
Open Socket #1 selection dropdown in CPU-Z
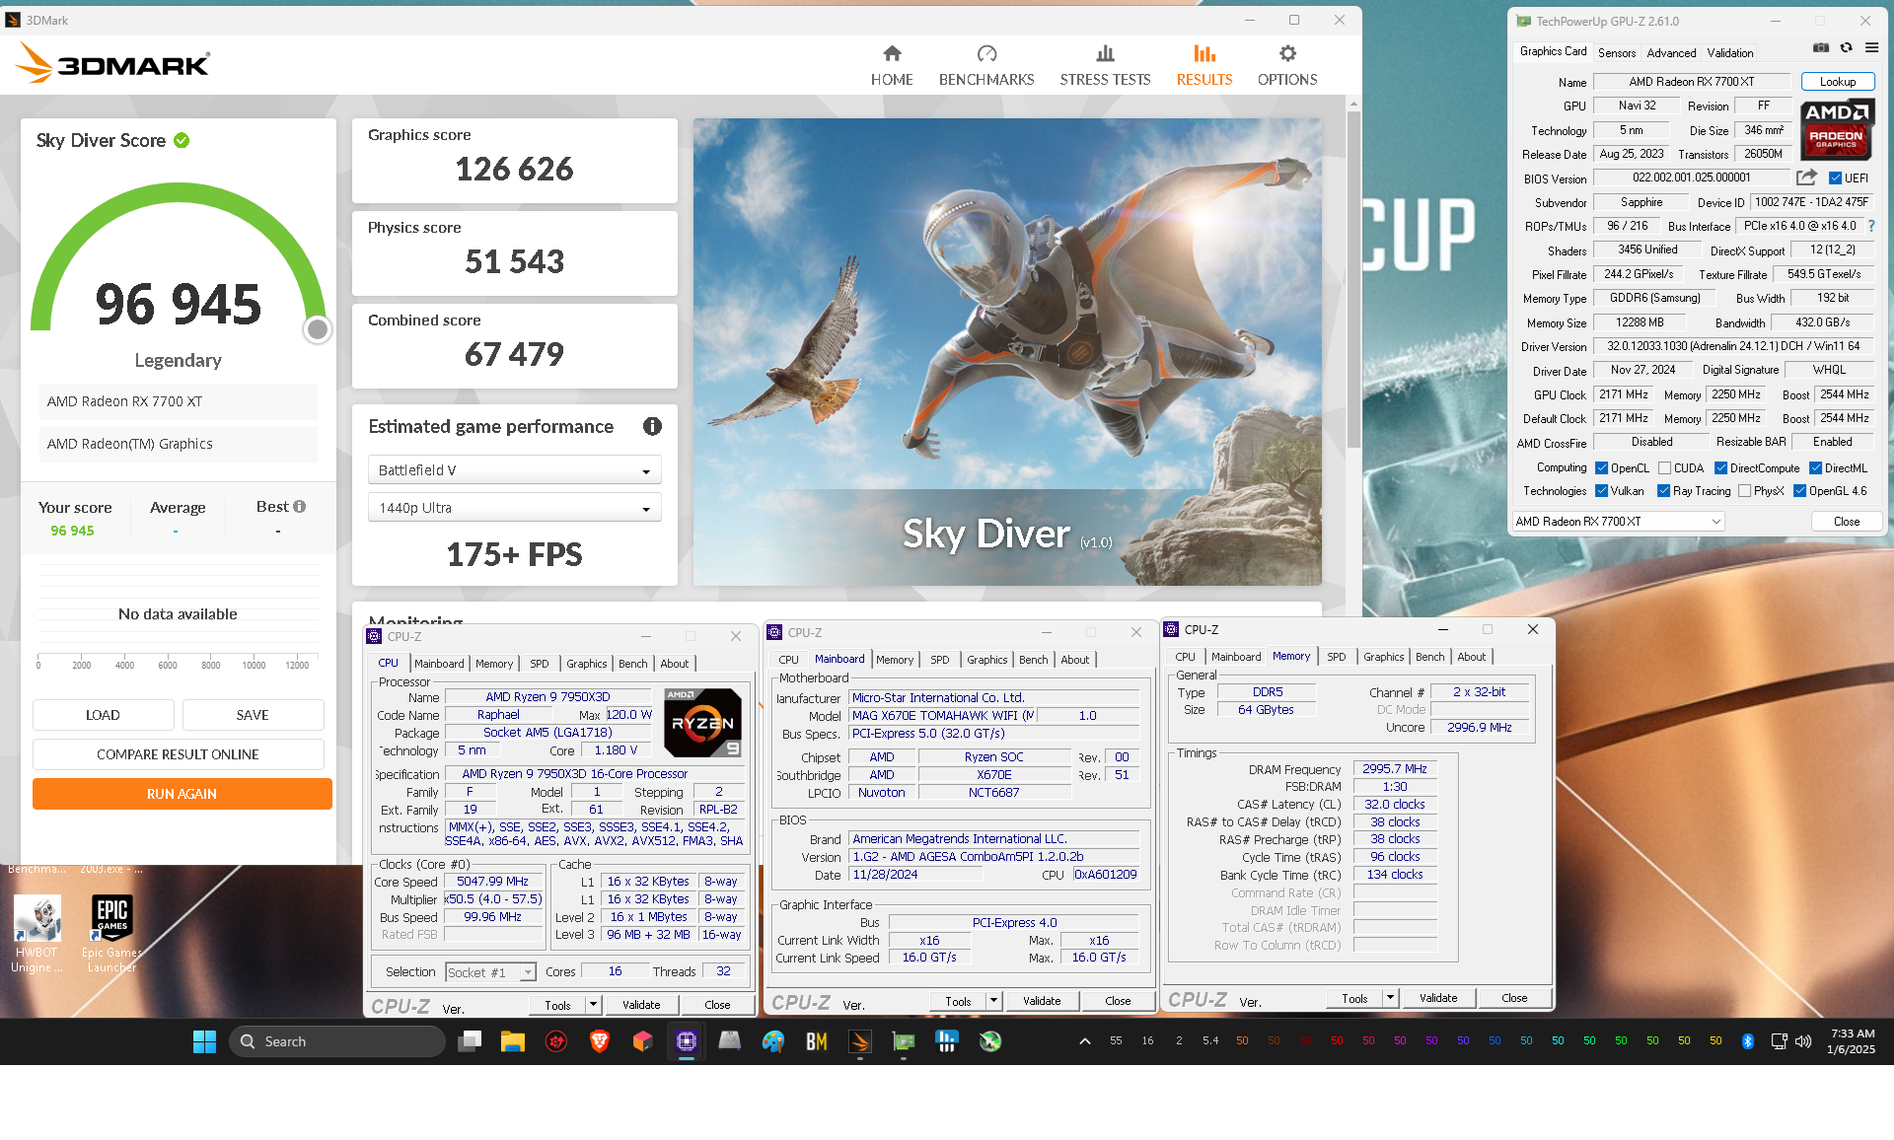click(490, 972)
